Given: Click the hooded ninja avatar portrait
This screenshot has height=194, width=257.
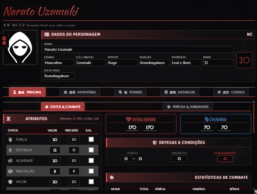Looking at the screenshot, I should (x=20, y=47).
